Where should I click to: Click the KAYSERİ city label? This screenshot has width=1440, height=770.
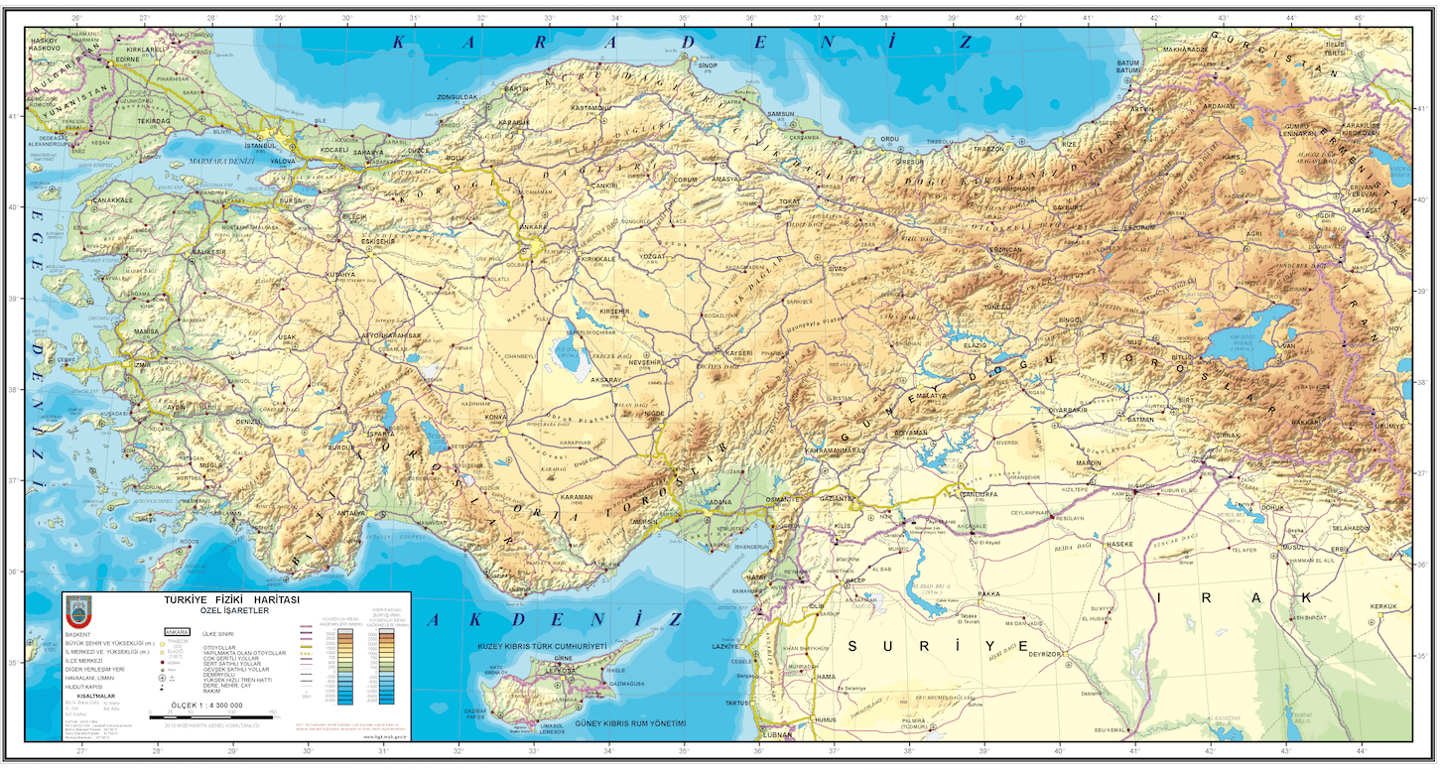point(739,352)
